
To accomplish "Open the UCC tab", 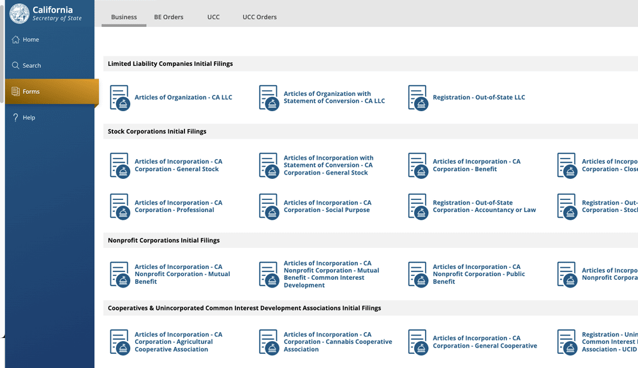I will coord(213,17).
